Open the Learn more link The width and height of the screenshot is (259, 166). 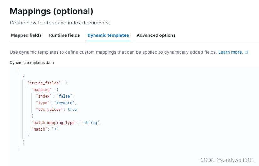pos(230,52)
